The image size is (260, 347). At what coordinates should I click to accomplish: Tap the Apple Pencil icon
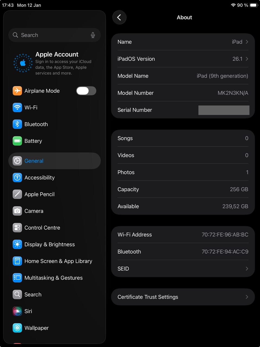click(17, 194)
